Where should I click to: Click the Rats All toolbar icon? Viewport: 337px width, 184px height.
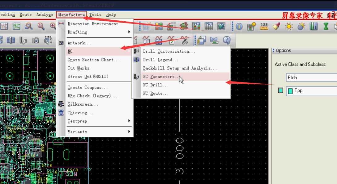click(x=16, y=26)
